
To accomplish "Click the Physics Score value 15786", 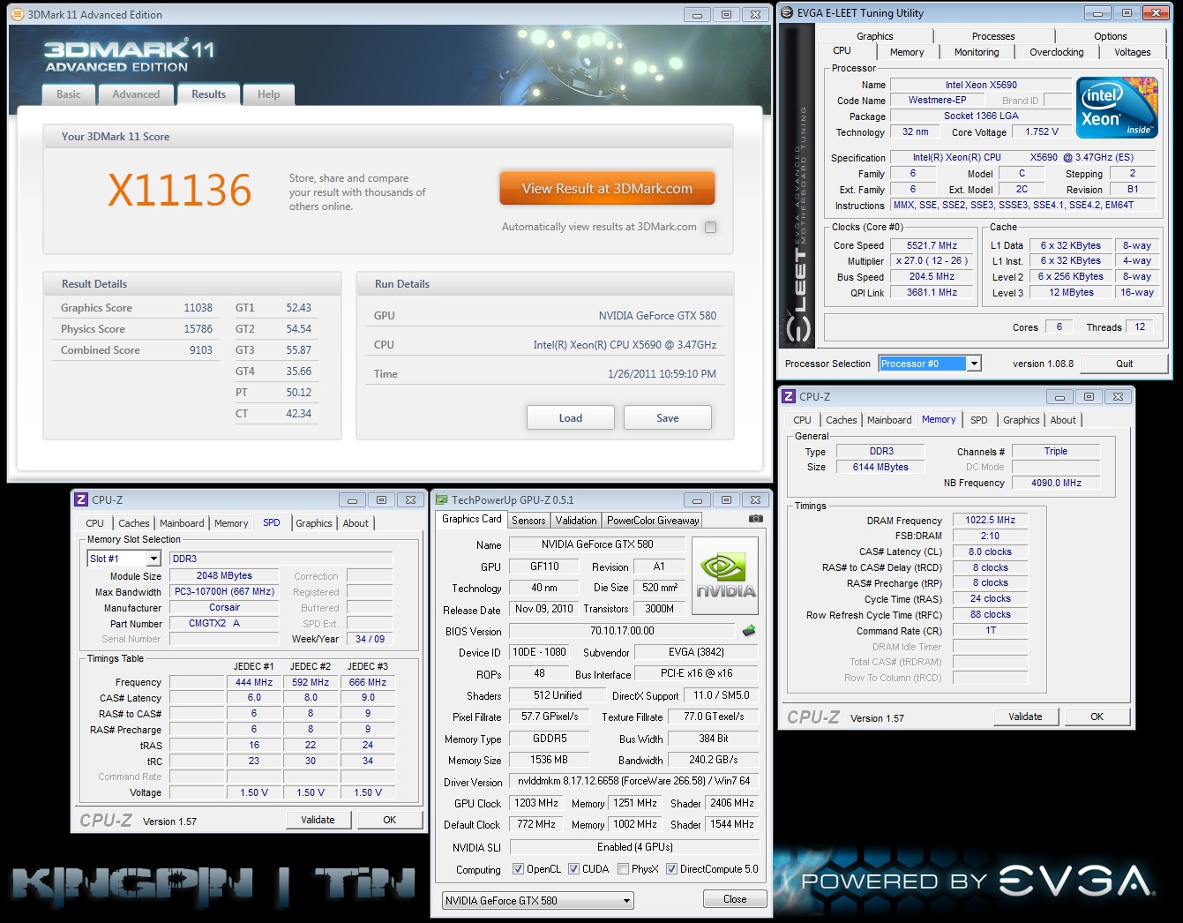I will 198,329.
